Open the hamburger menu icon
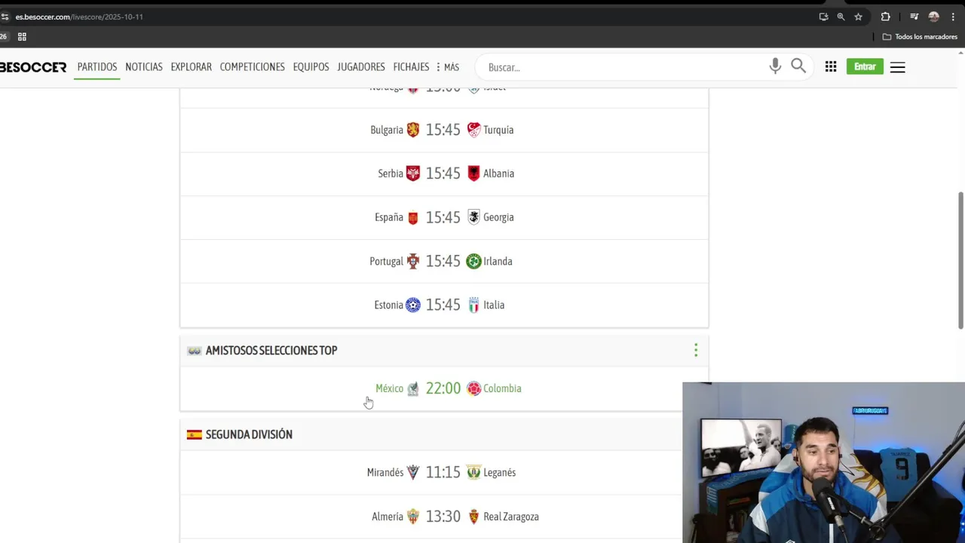Screen dimensions: 965x543 click(x=898, y=67)
